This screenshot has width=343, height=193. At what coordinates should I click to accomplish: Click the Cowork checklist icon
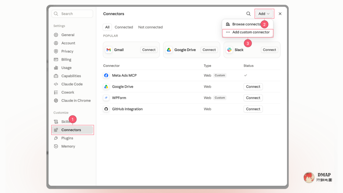tap(56, 92)
